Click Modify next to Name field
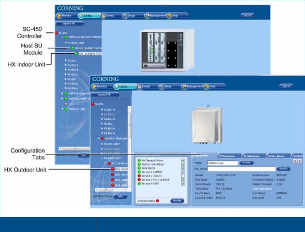This screenshot has width=305, height=232. click(246, 163)
